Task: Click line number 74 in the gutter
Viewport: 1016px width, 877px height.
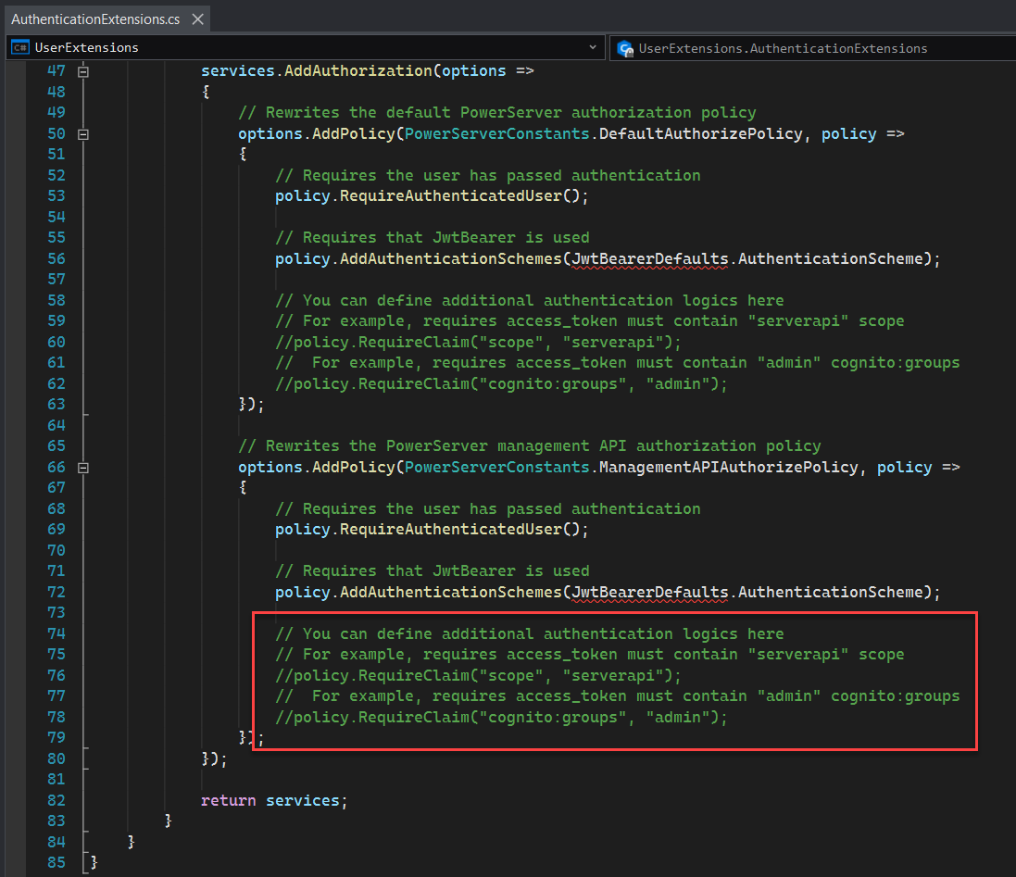Action: coord(56,633)
